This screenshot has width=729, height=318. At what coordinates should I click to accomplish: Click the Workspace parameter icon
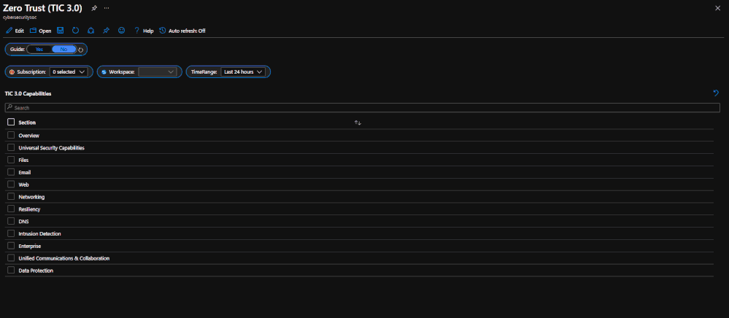click(x=104, y=72)
